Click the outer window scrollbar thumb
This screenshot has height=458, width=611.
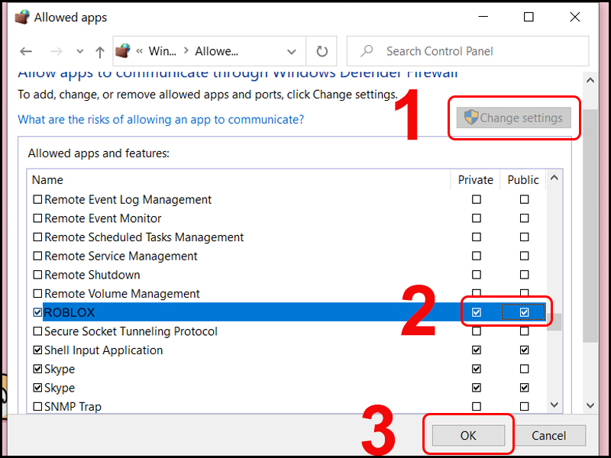pos(590,226)
